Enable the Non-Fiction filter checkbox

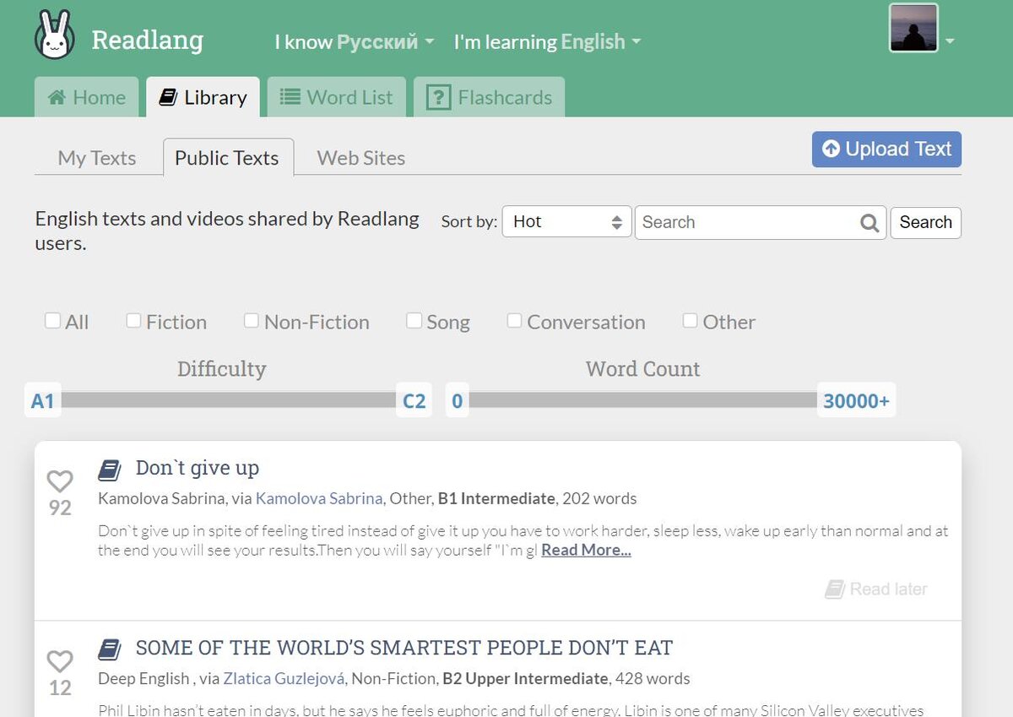[252, 321]
